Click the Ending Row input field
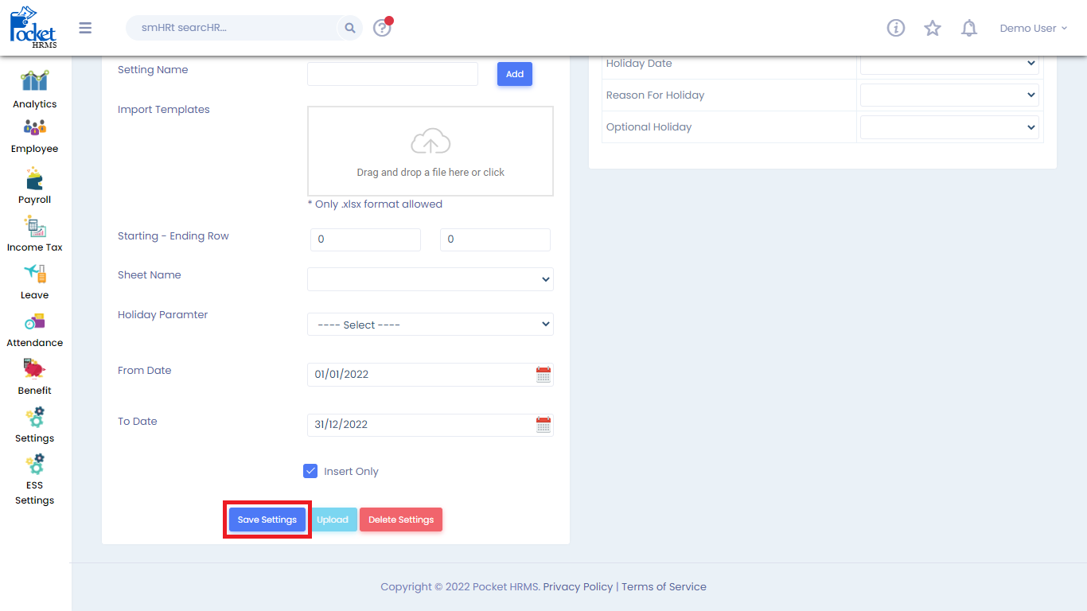The image size is (1087, 611). click(495, 239)
